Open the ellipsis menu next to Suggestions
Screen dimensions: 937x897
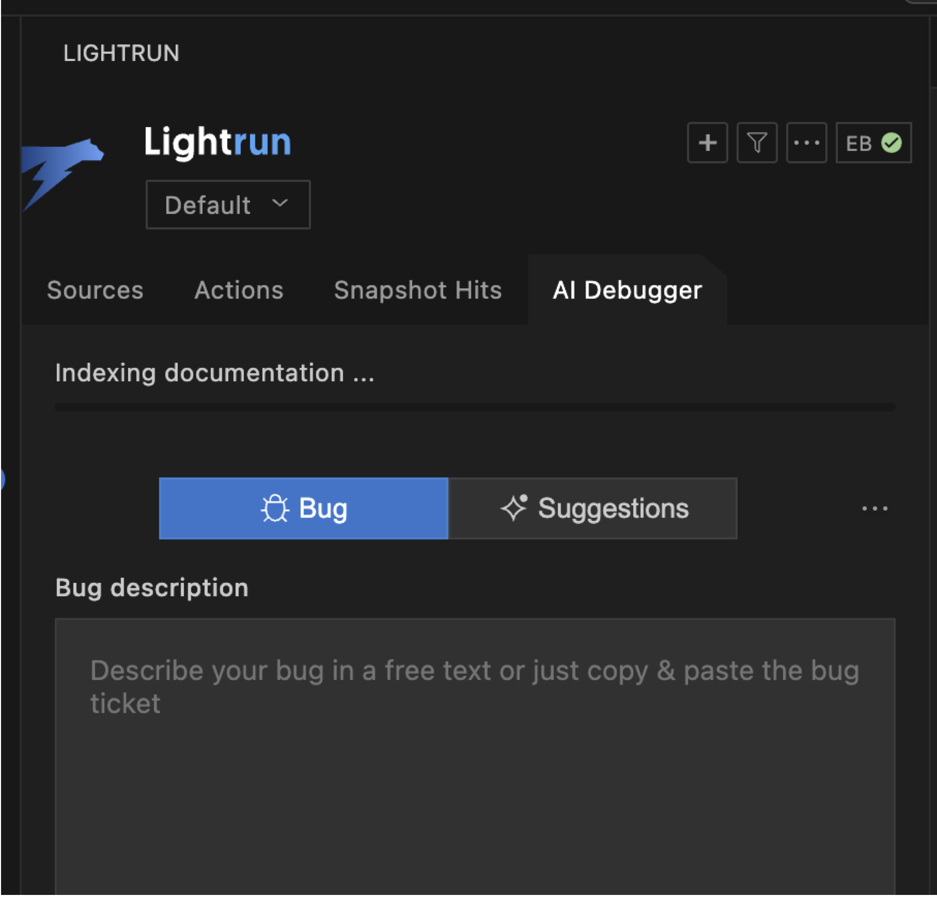(x=874, y=508)
